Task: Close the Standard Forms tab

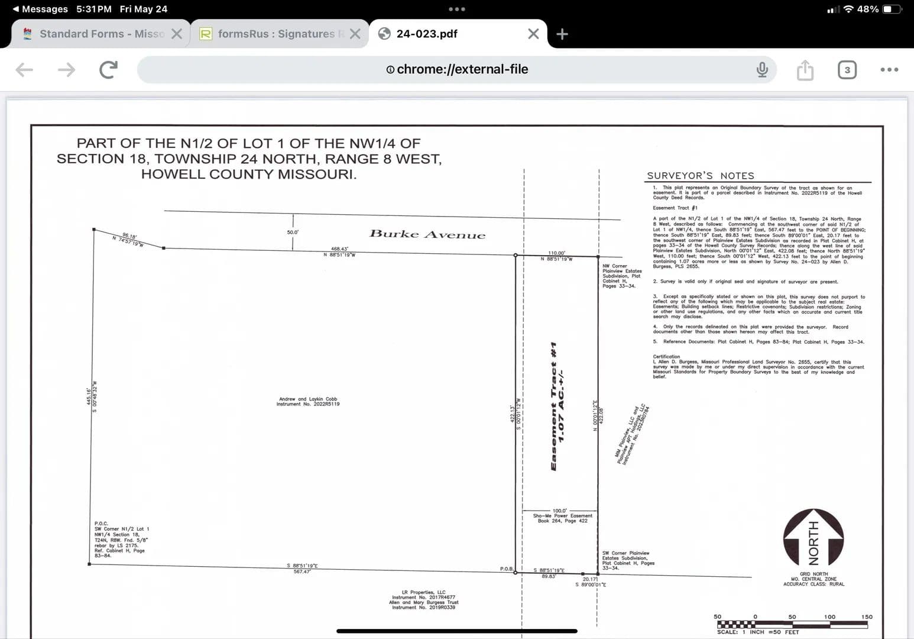Action: click(x=176, y=34)
